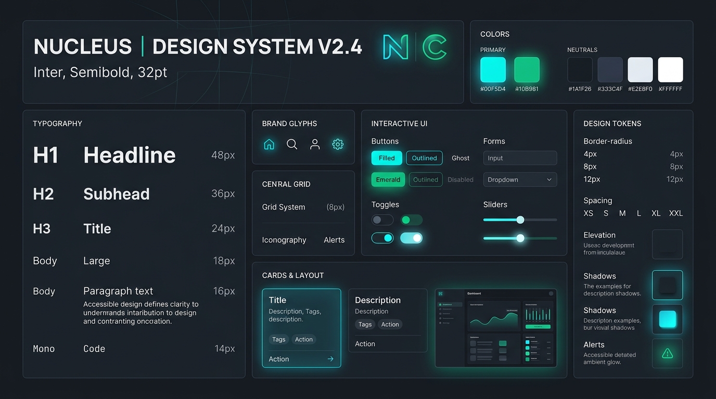Expand the Dropdown using its chevron arrow
The height and width of the screenshot is (399, 716).
click(x=549, y=180)
